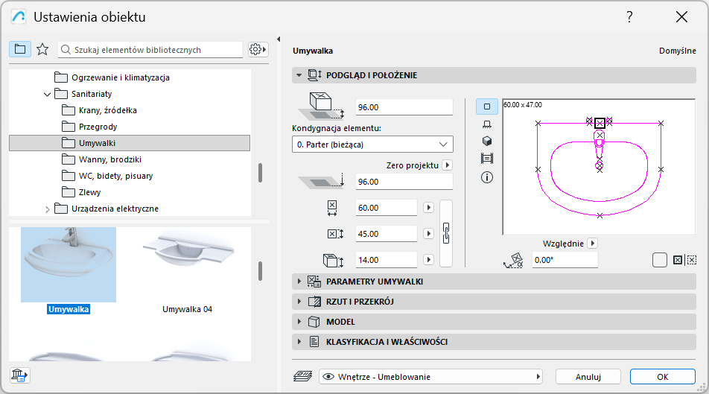Image resolution: width=709 pixels, height=394 pixels.
Task: Select 2D symbol preview mode icon
Action: [487, 107]
